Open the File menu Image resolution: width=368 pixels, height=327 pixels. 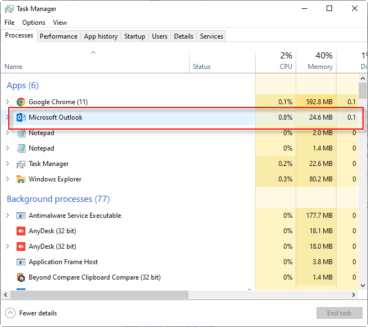tap(9, 23)
